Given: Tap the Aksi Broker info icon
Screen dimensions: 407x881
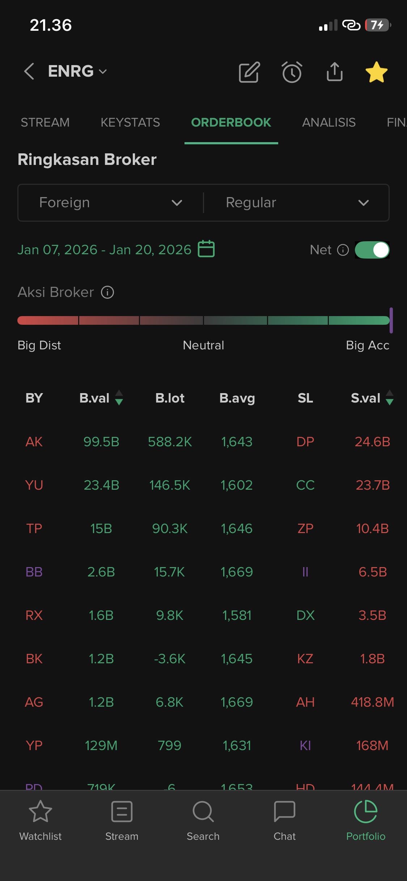Looking at the screenshot, I should pos(107,292).
